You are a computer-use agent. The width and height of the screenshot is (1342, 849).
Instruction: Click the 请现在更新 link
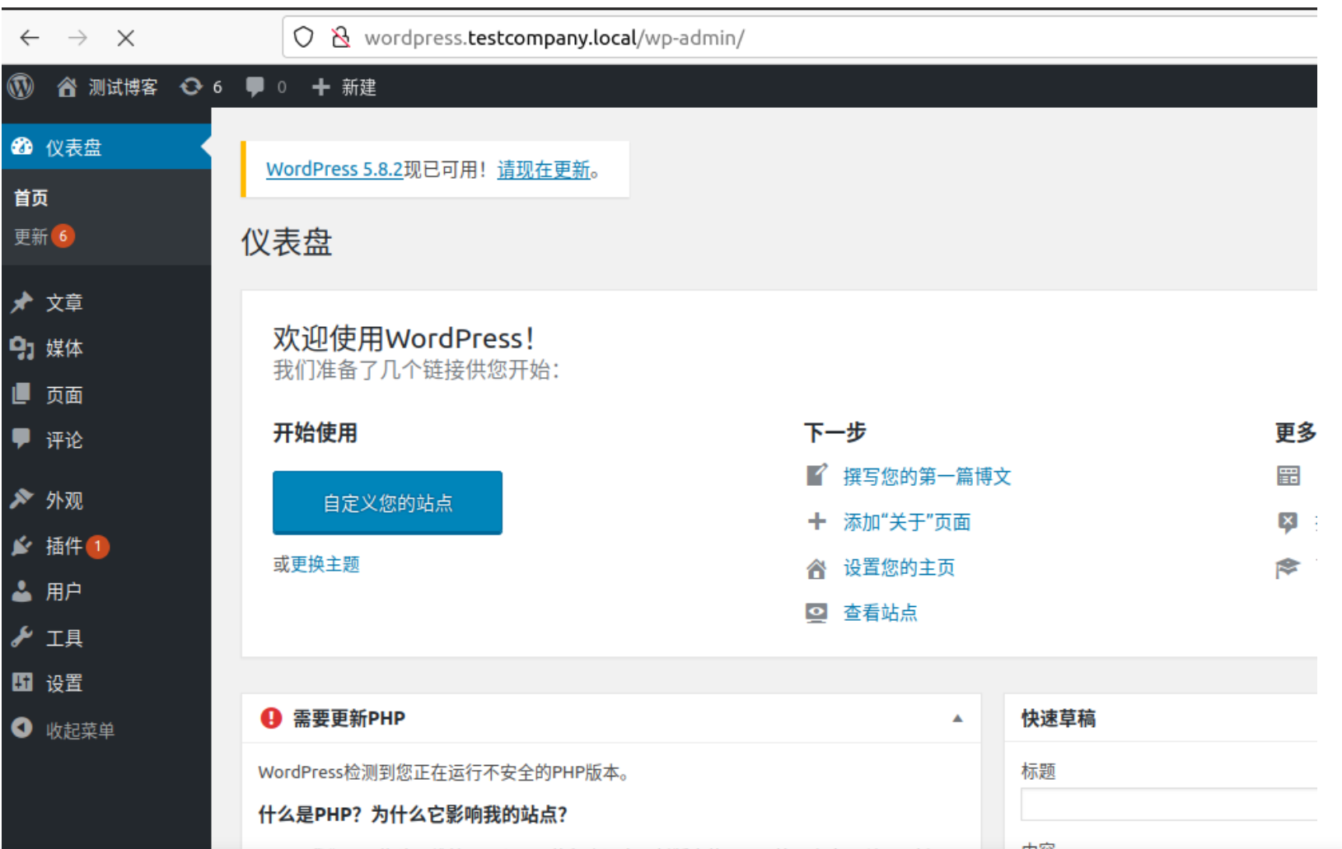pos(544,170)
